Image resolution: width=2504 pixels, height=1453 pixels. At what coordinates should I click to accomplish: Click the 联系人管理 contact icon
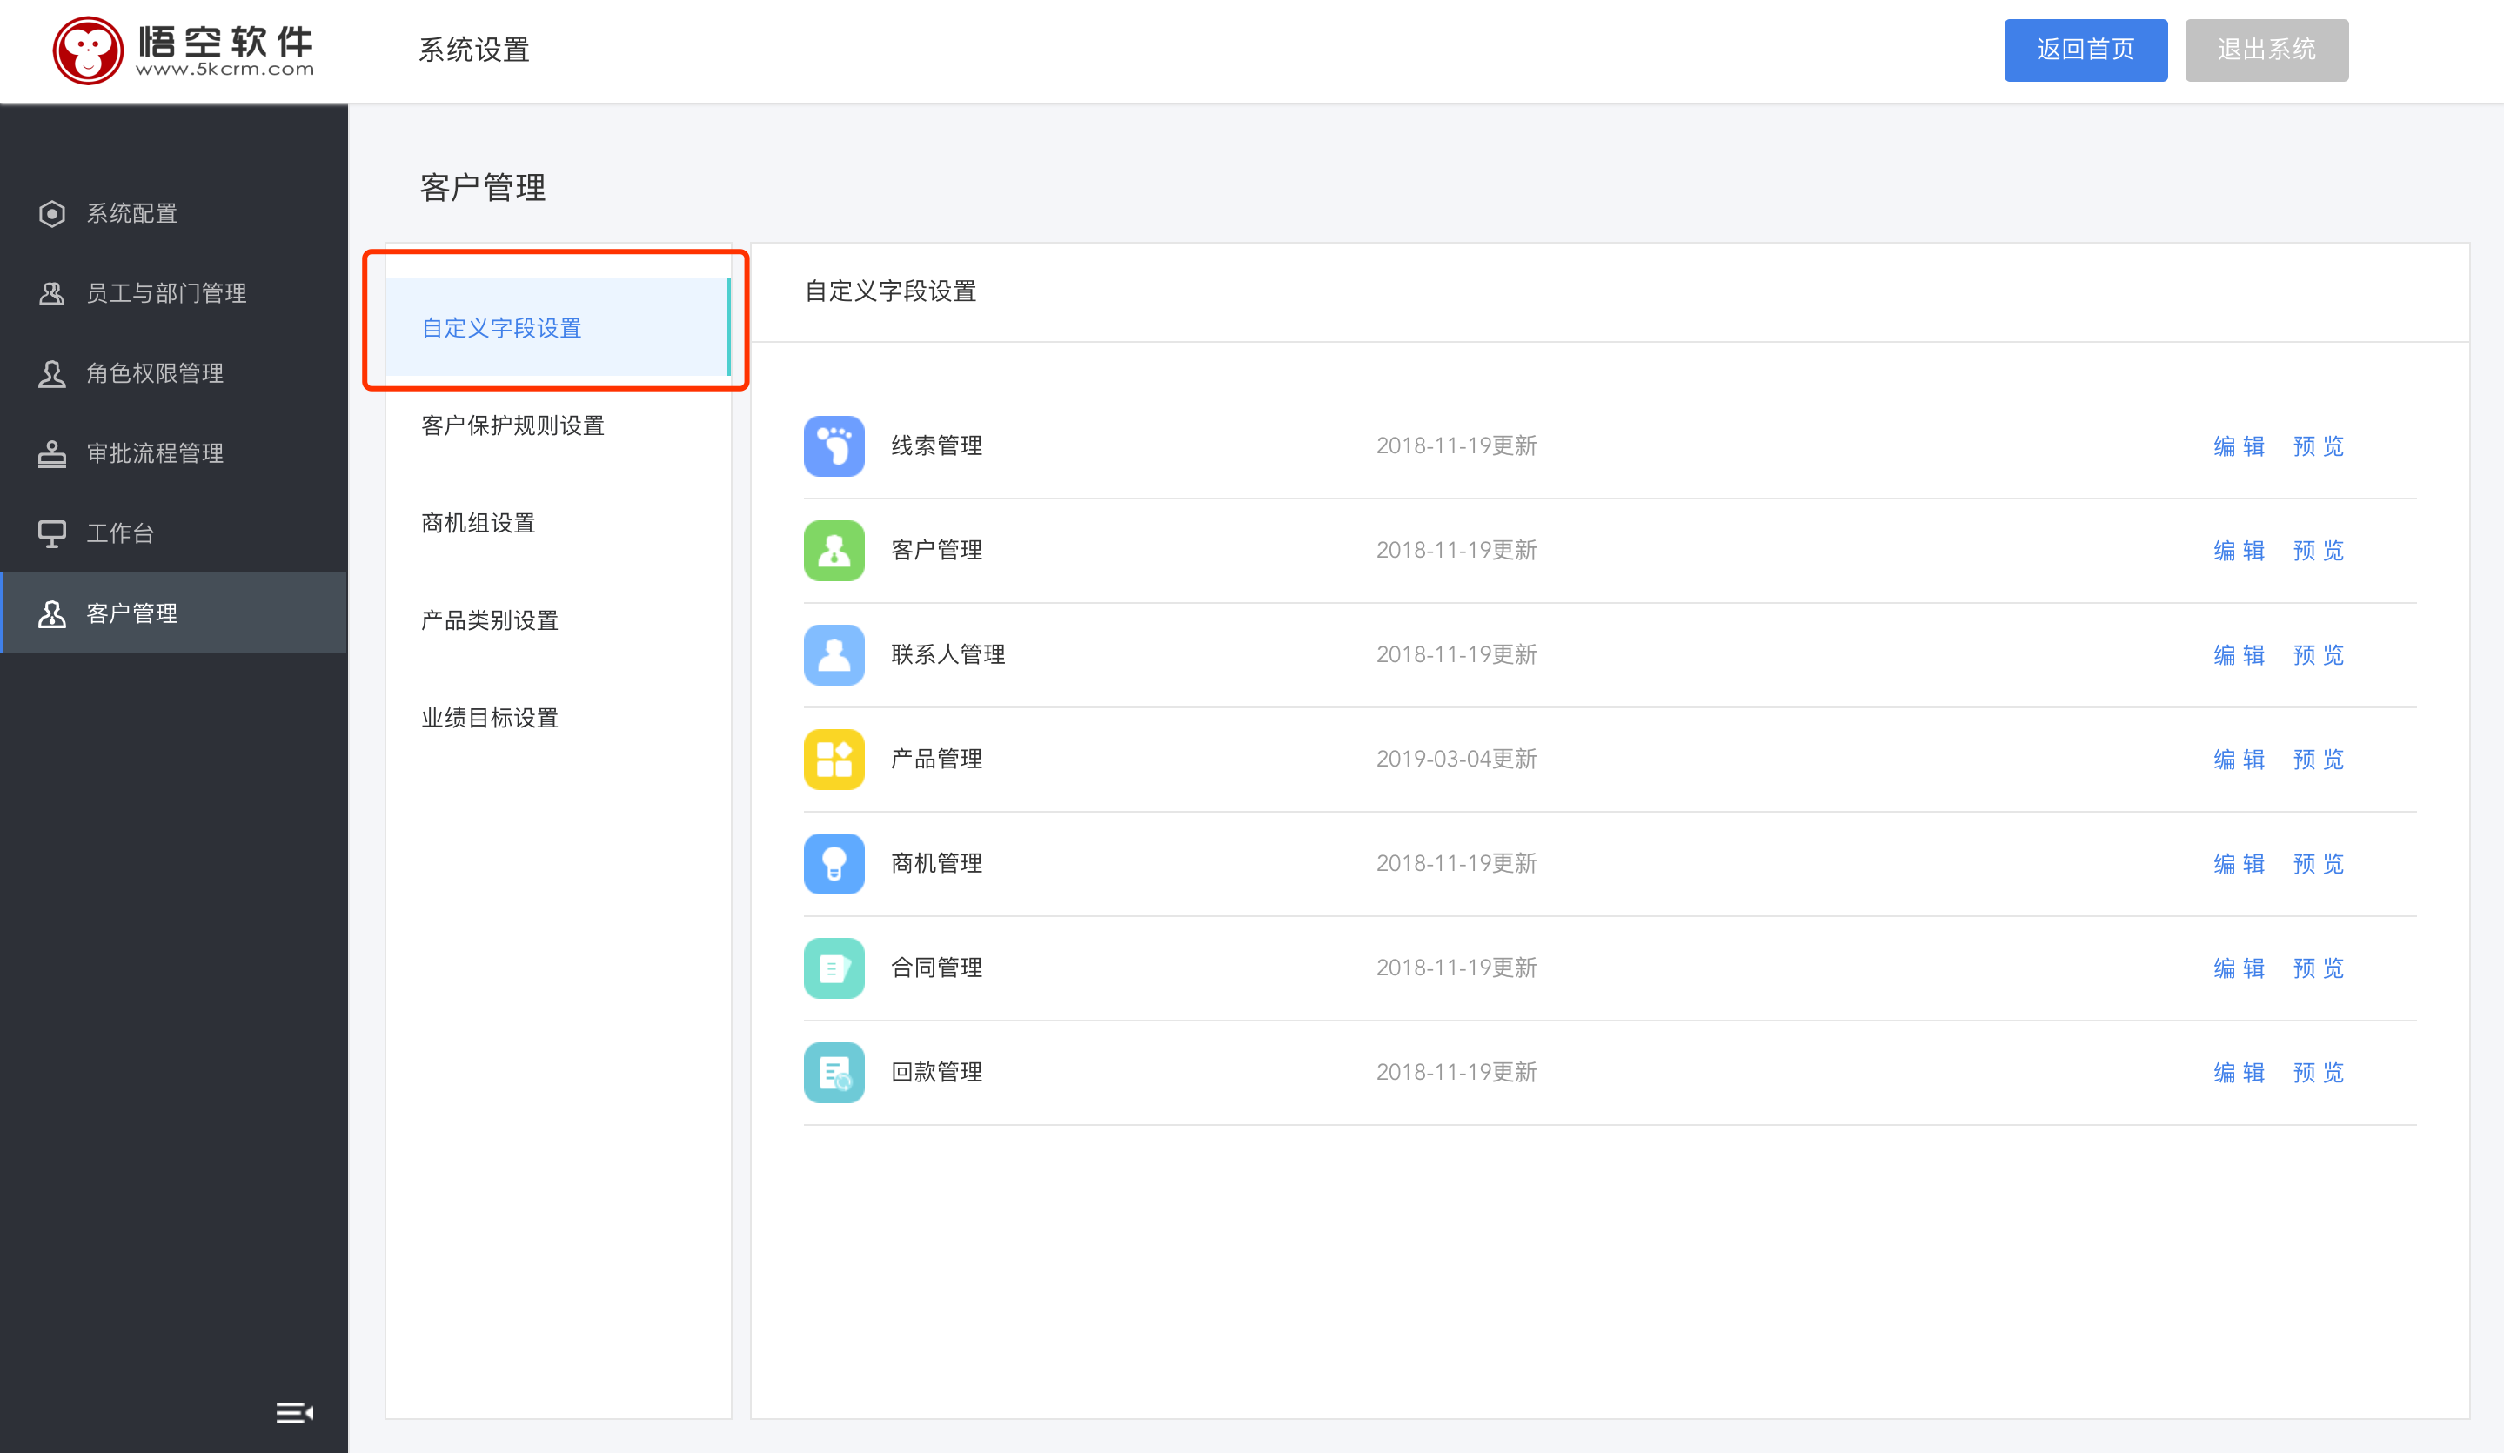point(834,655)
